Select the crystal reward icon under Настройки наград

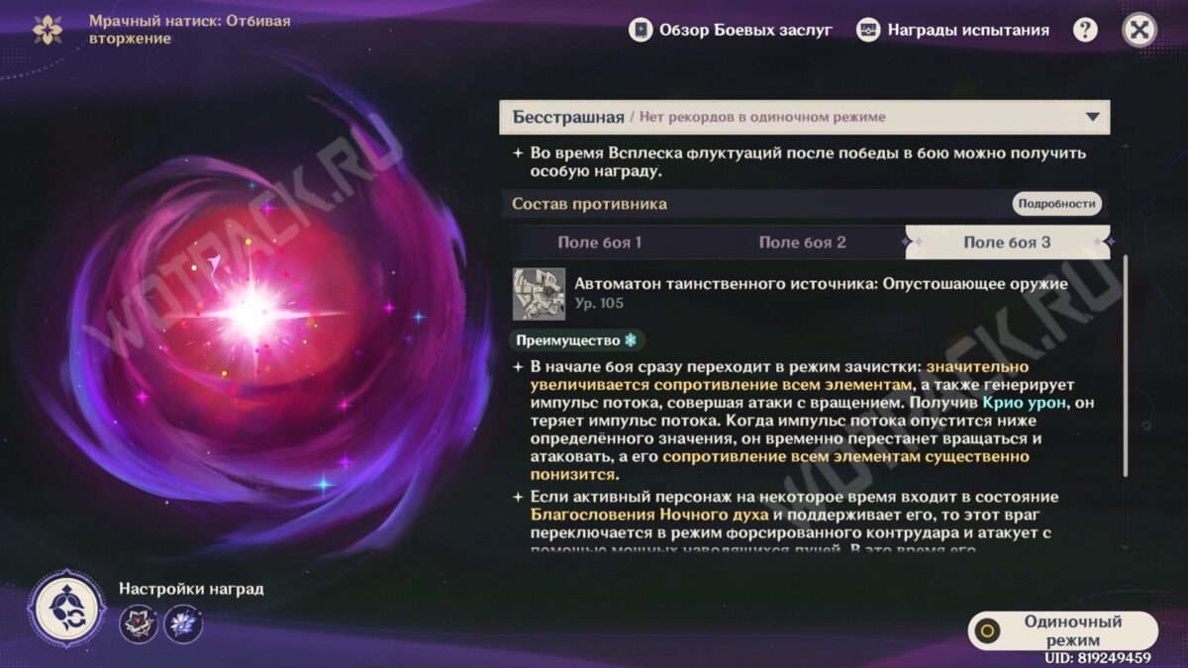click(x=184, y=623)
